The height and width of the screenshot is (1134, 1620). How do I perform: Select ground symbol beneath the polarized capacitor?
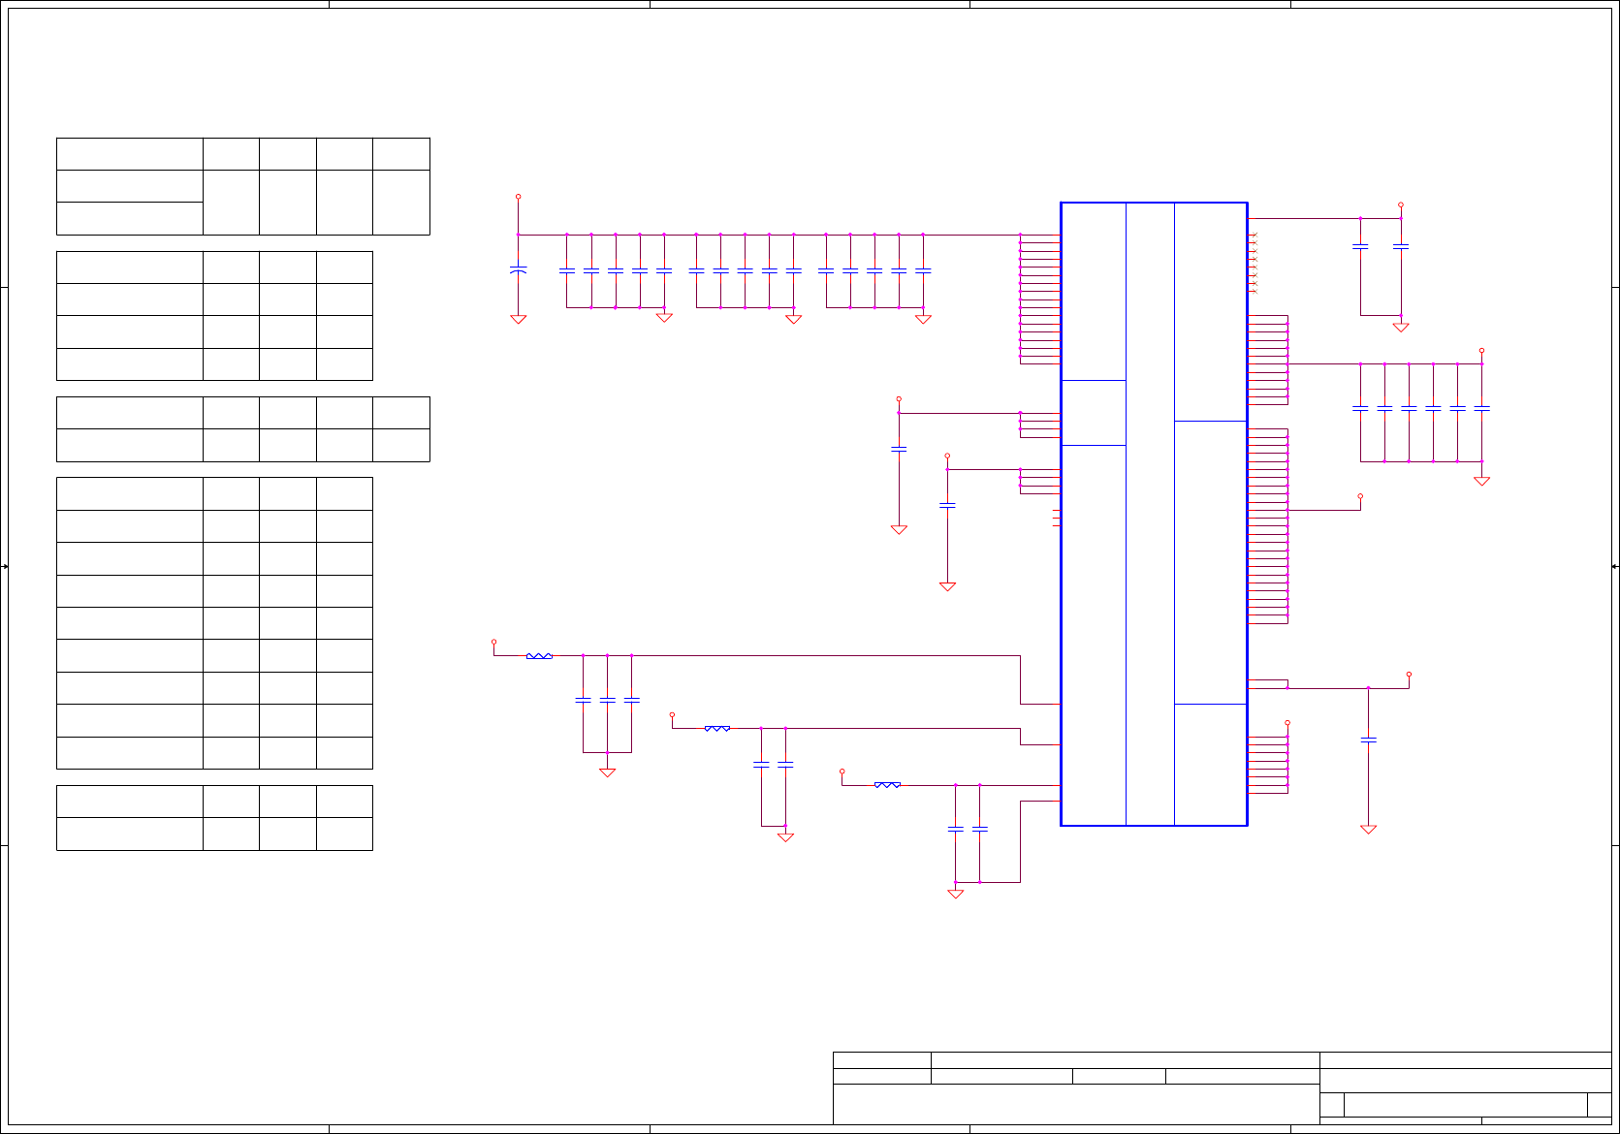(519, 319)
